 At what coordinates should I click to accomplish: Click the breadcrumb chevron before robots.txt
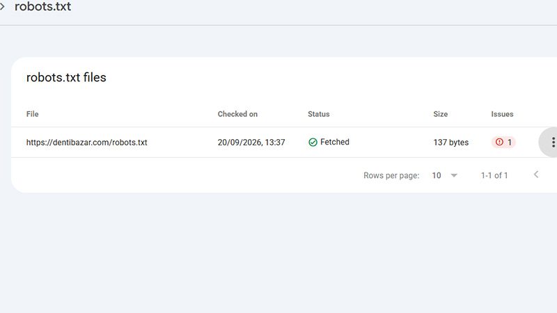pyautogui.click(x=3, y=6)
